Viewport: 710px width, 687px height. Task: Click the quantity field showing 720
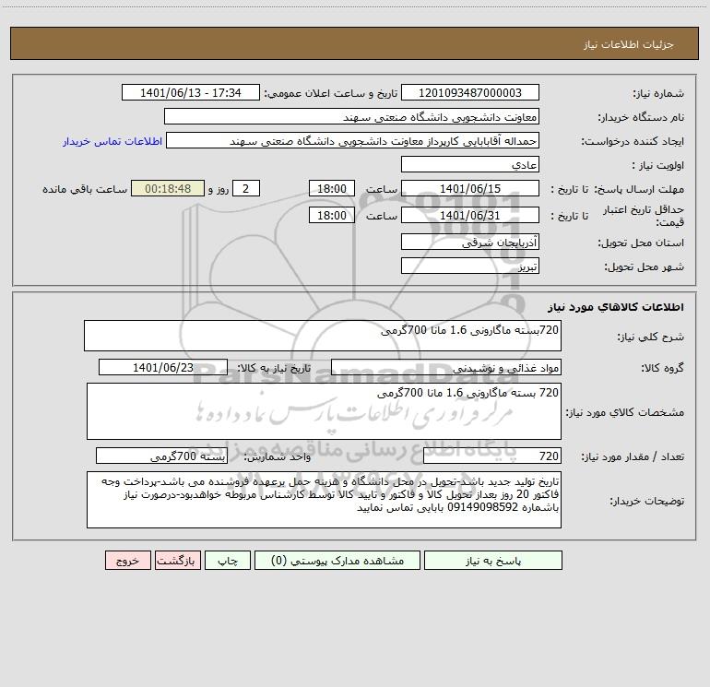[492, 456]
